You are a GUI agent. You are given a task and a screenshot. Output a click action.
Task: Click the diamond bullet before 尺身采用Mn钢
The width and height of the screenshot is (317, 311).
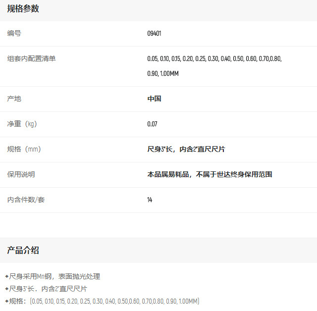[x=7, y=276]
